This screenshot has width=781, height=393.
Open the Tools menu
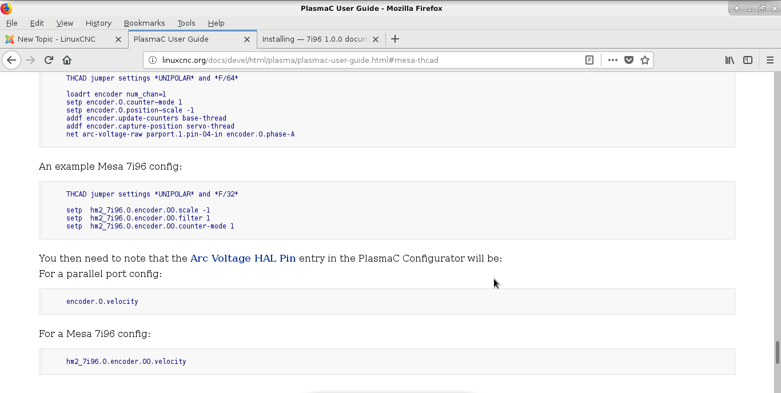tap(186, 23)
